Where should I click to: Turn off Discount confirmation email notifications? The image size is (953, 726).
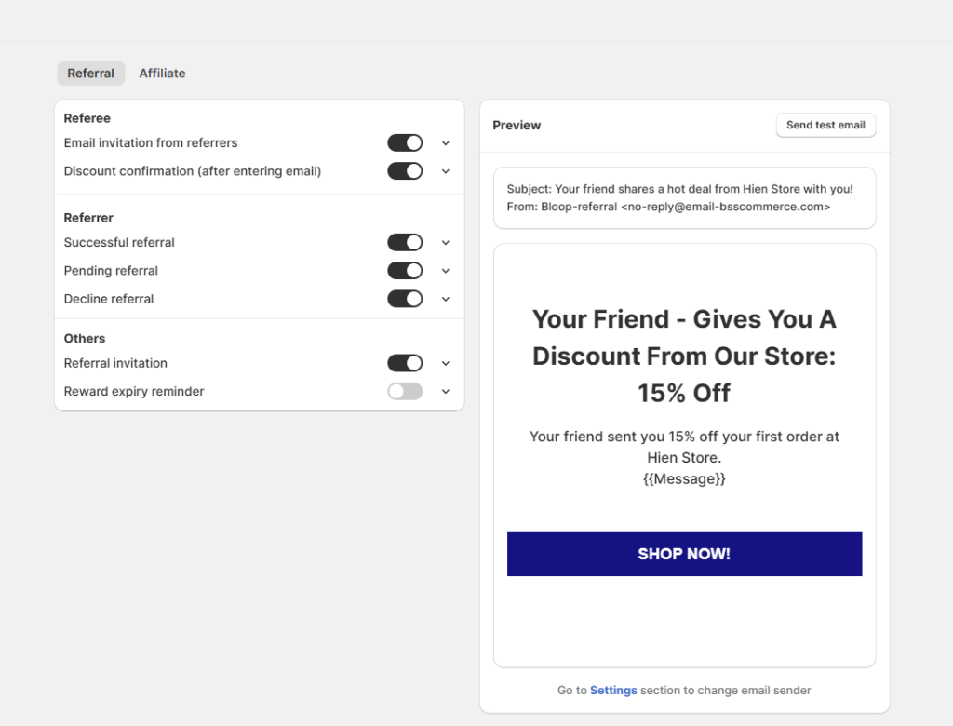coord(405,170)
